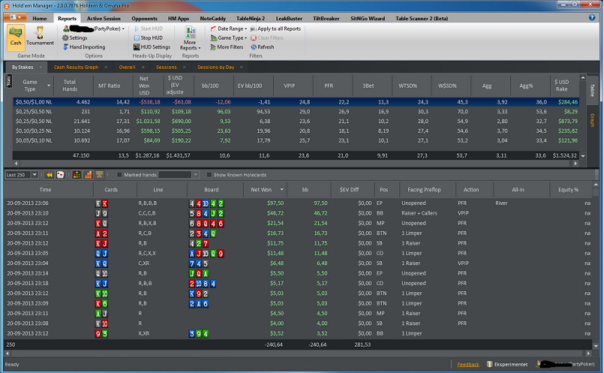
Task: Click the Clear Filters icon
Action: click(254, 38)
